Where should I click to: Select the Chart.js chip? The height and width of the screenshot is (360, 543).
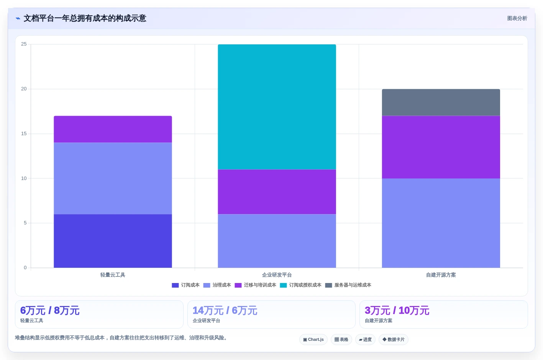click(313, 340)
